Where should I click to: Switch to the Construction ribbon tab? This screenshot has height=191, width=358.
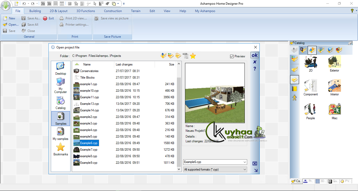pos(113,11)
